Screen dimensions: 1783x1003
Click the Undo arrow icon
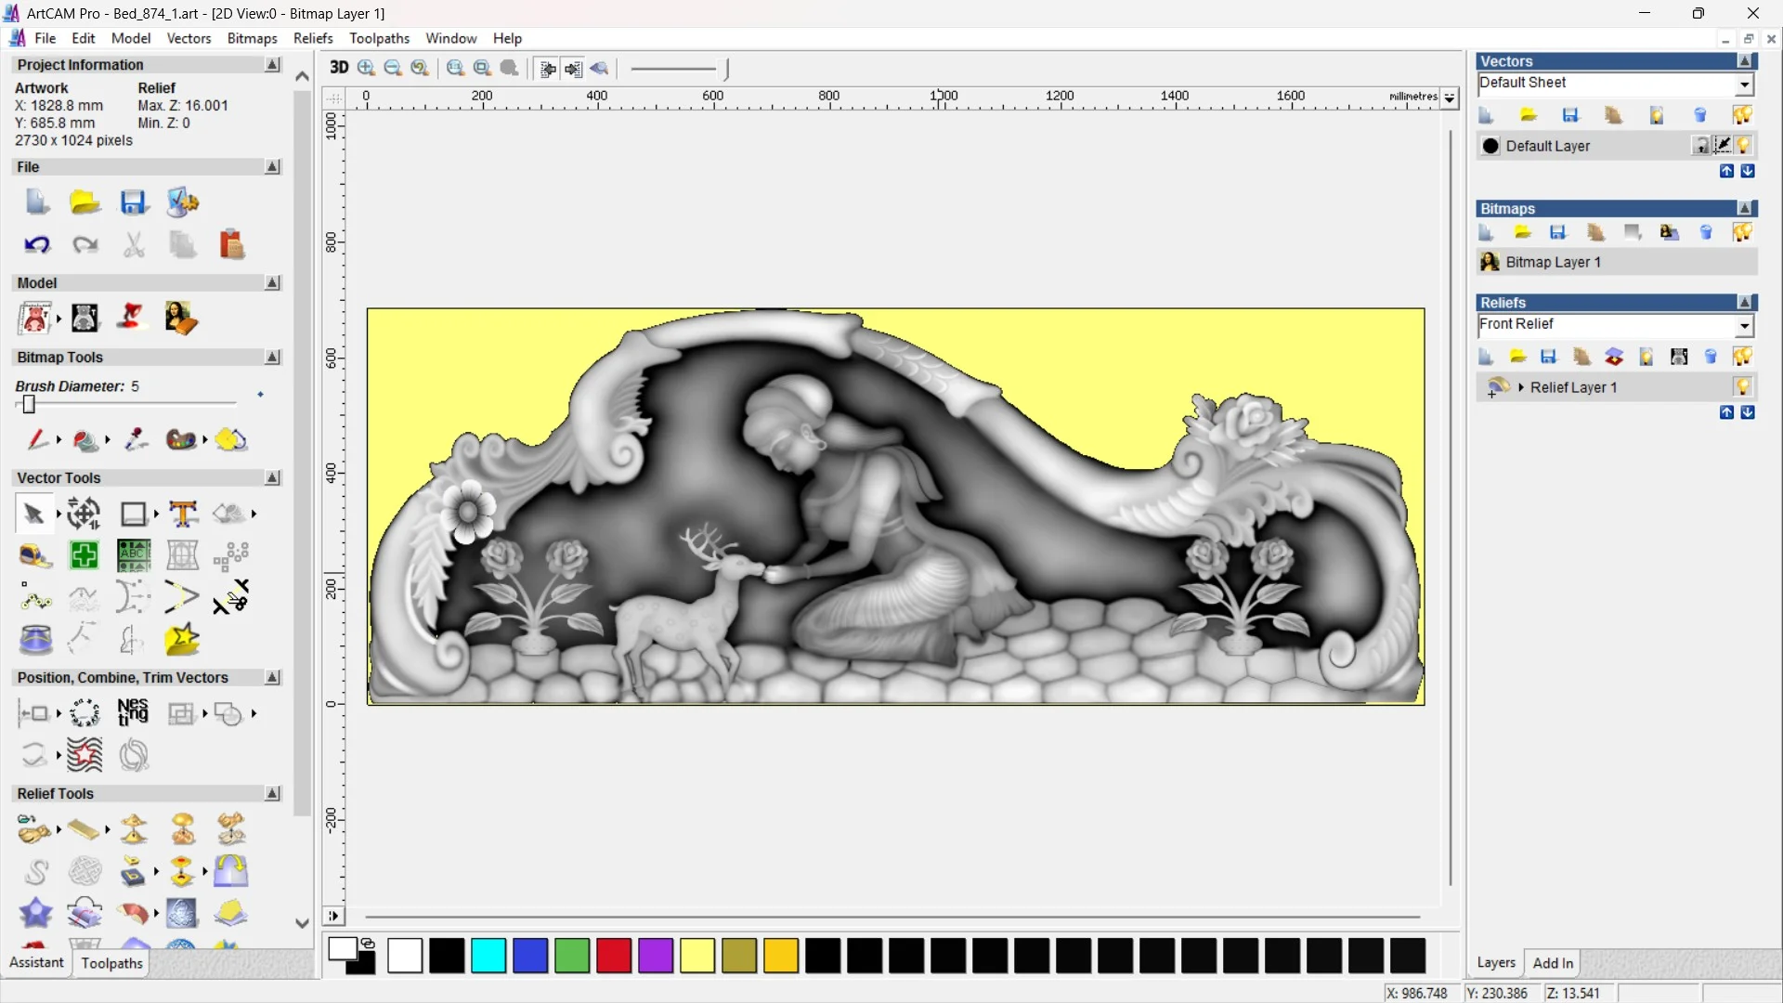[x=36, y=245]
